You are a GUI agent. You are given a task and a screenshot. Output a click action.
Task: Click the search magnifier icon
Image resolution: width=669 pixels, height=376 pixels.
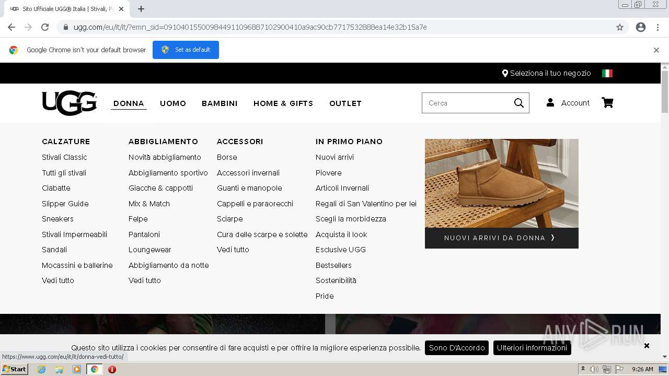point(518,103)
